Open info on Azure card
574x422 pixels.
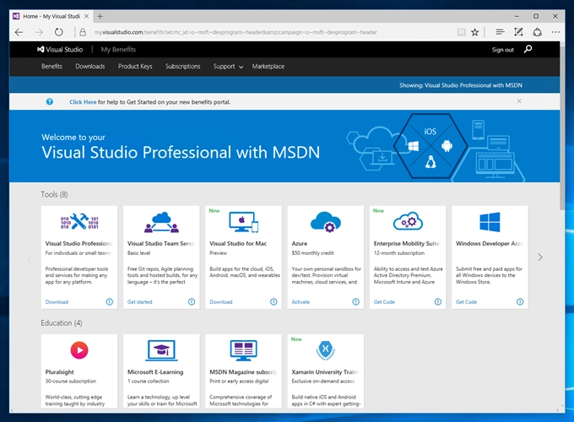coord(356,301)
